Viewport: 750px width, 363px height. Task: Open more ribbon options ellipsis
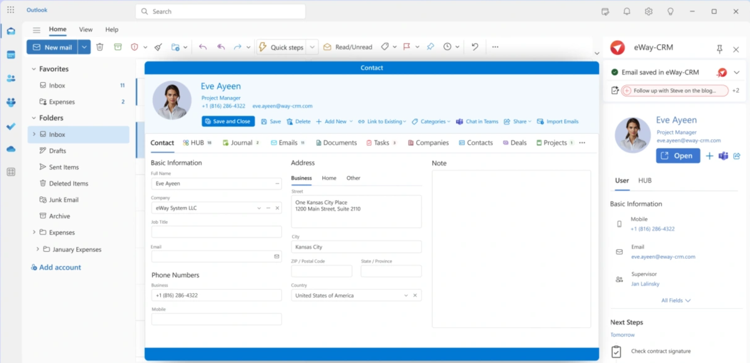[x=495, y=47]
